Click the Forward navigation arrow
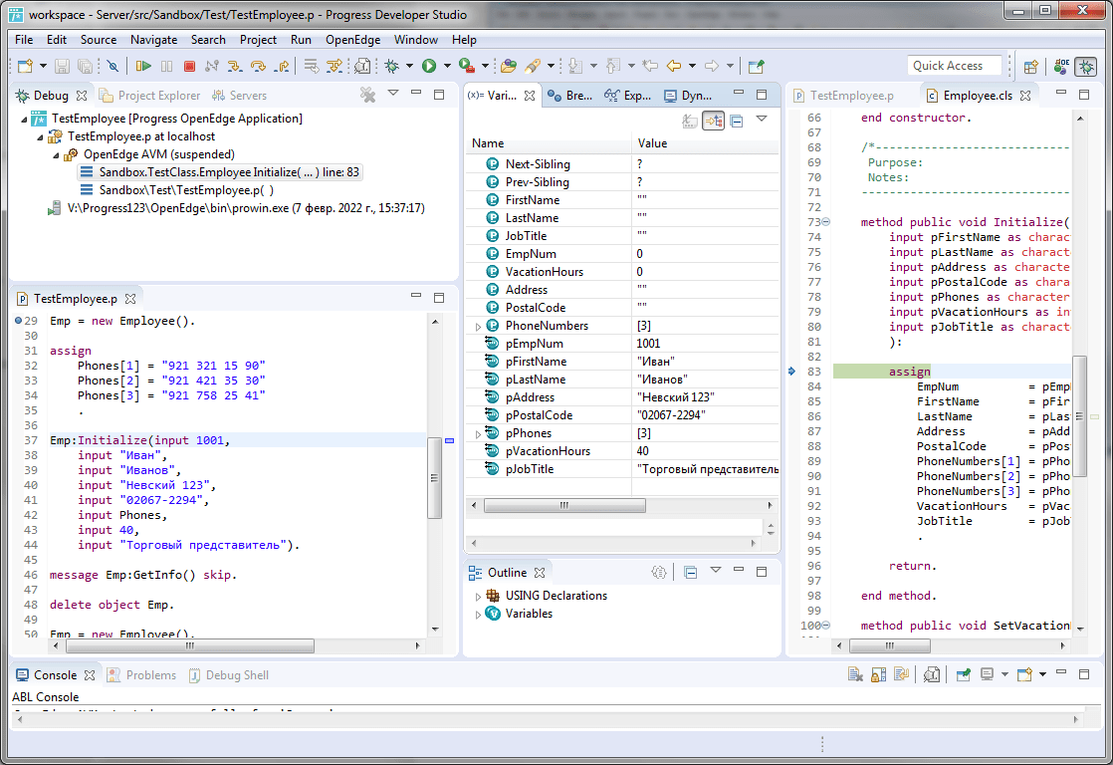 click(x=711, y=66)
